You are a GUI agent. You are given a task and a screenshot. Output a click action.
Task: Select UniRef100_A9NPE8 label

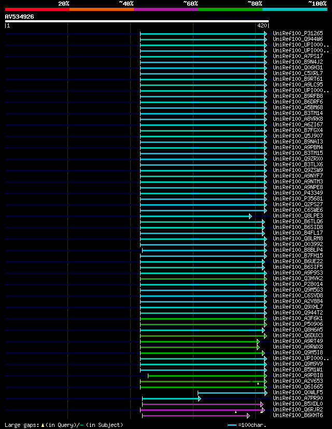point(298,188)
